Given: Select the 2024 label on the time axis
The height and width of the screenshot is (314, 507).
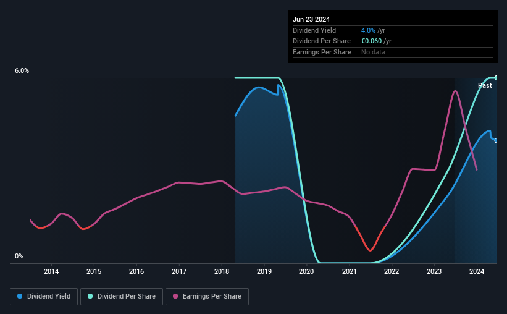Looking at the screenshot, I should tap(477, 271).
